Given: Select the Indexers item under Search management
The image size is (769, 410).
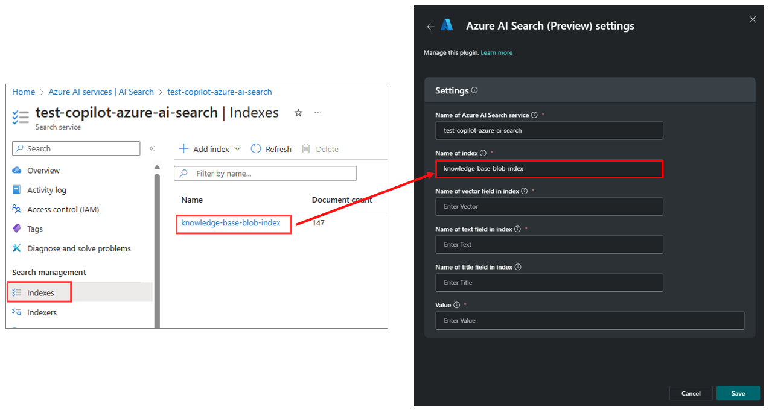Looking at the screenshot, I should (40, 312).
